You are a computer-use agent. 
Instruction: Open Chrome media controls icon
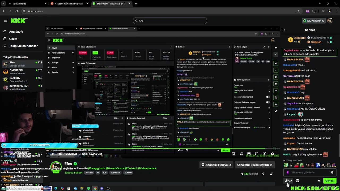point(323,11)
